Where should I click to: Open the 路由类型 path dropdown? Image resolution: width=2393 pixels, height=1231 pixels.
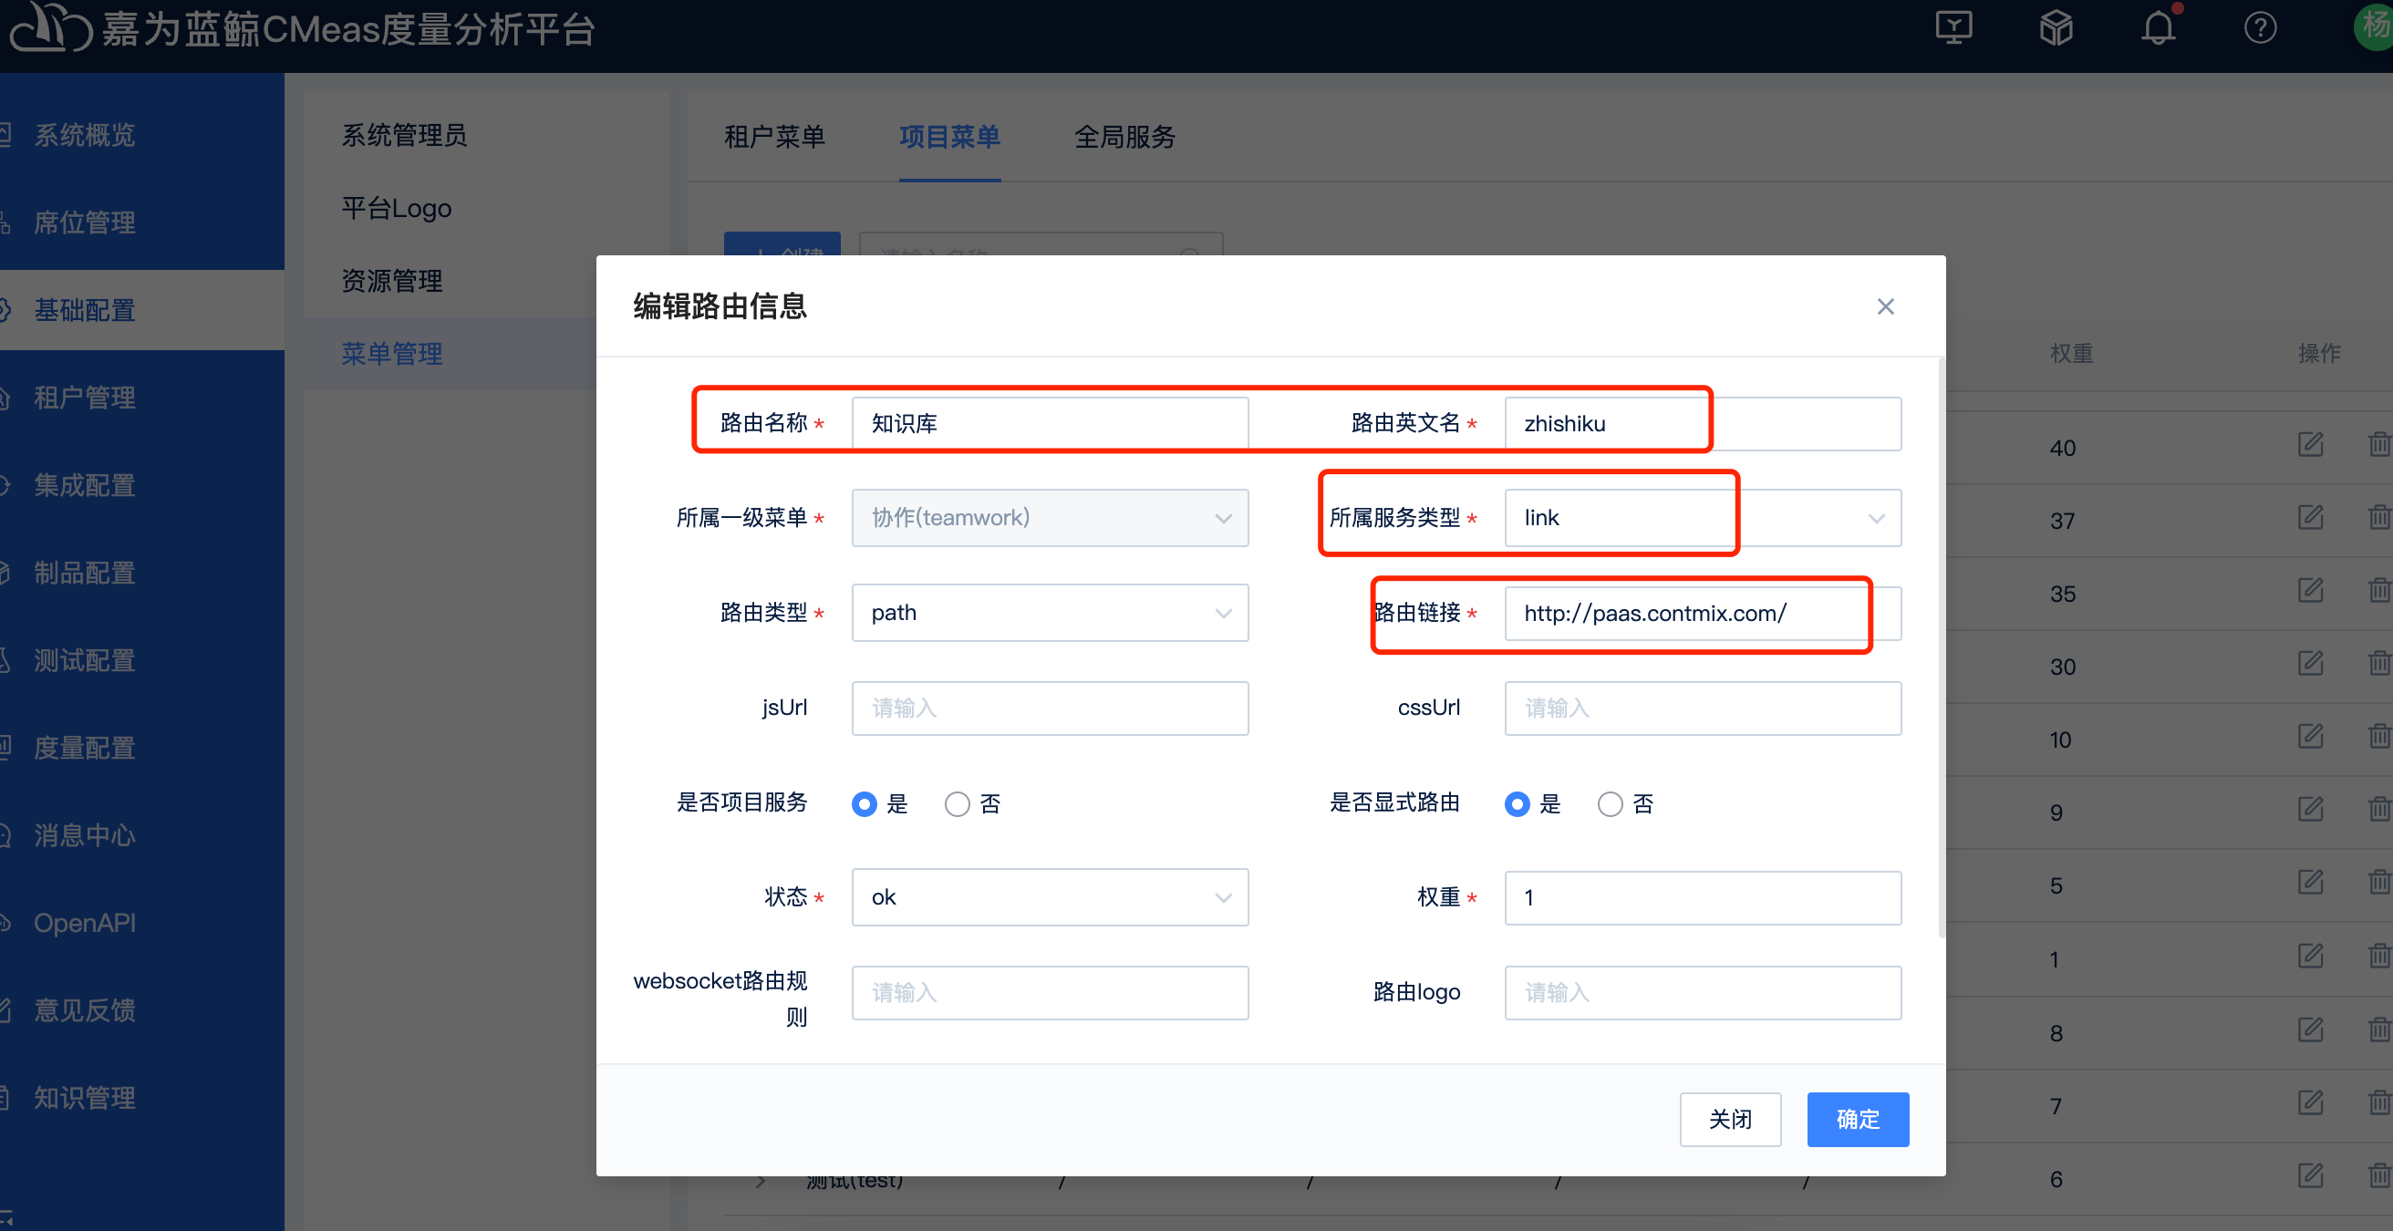click(x=1050, y=613)
